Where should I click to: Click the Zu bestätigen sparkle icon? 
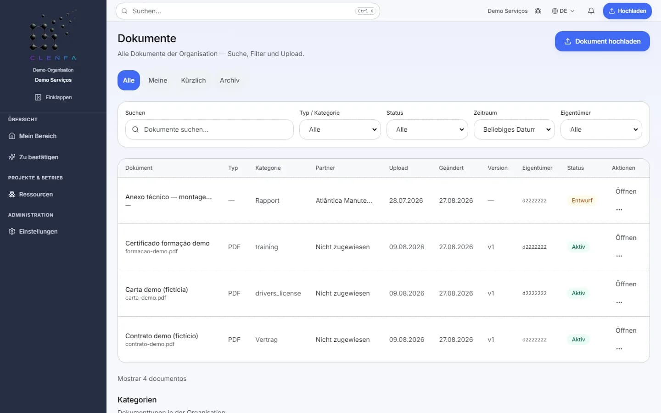[x=12, y=157]
